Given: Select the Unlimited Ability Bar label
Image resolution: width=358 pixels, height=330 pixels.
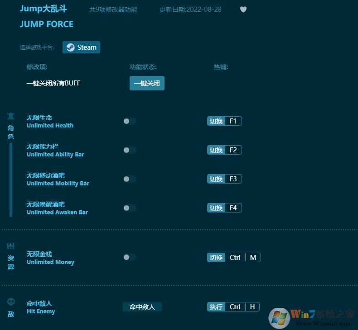Looking at the screenshot, I should tap(55, 155).
